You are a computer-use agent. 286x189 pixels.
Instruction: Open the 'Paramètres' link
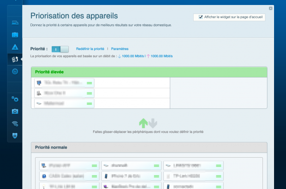[x=119, y=48]
